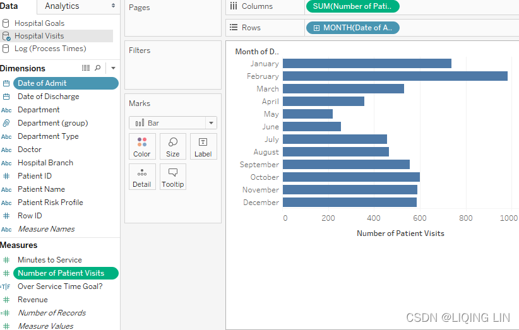This screenshot has height=330, width=519.
Task: Select the Doctor dimension
Action: coord(30,150)
